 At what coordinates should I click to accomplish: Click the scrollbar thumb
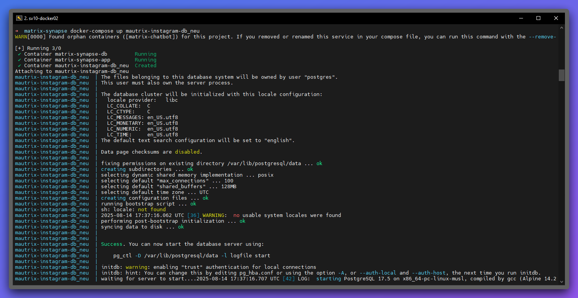(561, 75)
